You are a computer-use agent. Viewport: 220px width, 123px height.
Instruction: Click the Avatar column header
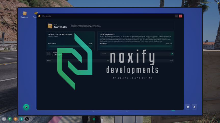tap(49, 60)
